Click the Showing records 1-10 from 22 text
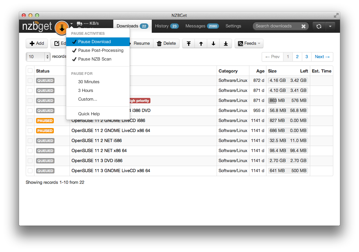 (x=55, y=182)
